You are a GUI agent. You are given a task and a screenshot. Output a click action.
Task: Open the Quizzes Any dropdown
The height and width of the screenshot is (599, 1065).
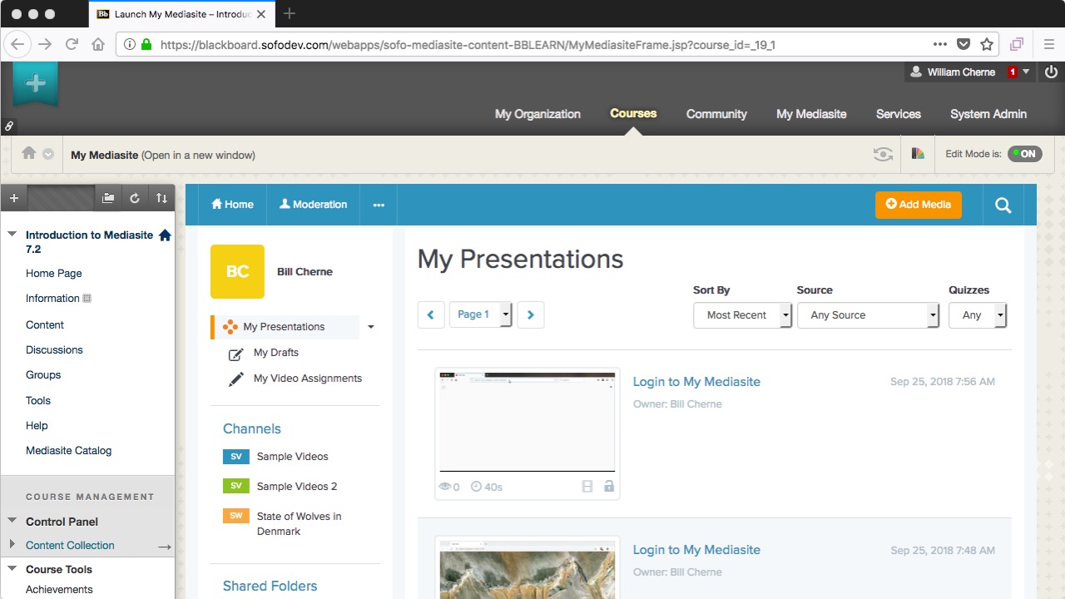978,315
